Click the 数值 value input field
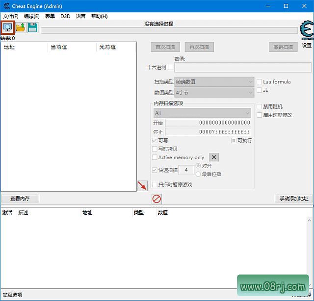This screenshot has height=301, width=314. click(243, 68)
